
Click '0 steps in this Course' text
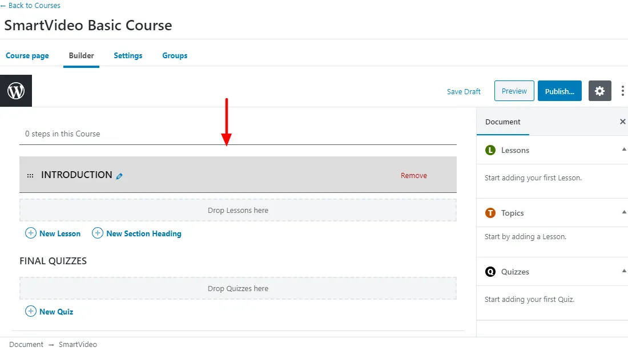[x=62, y=134]
